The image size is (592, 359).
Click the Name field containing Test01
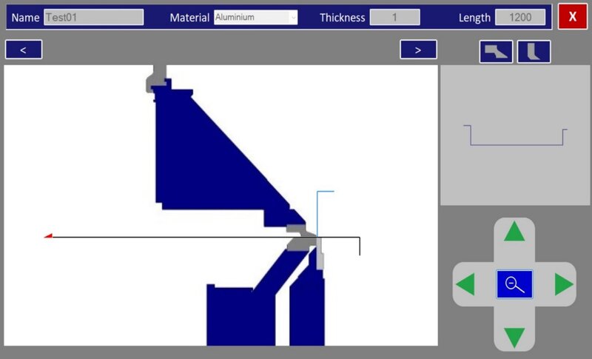93,17
